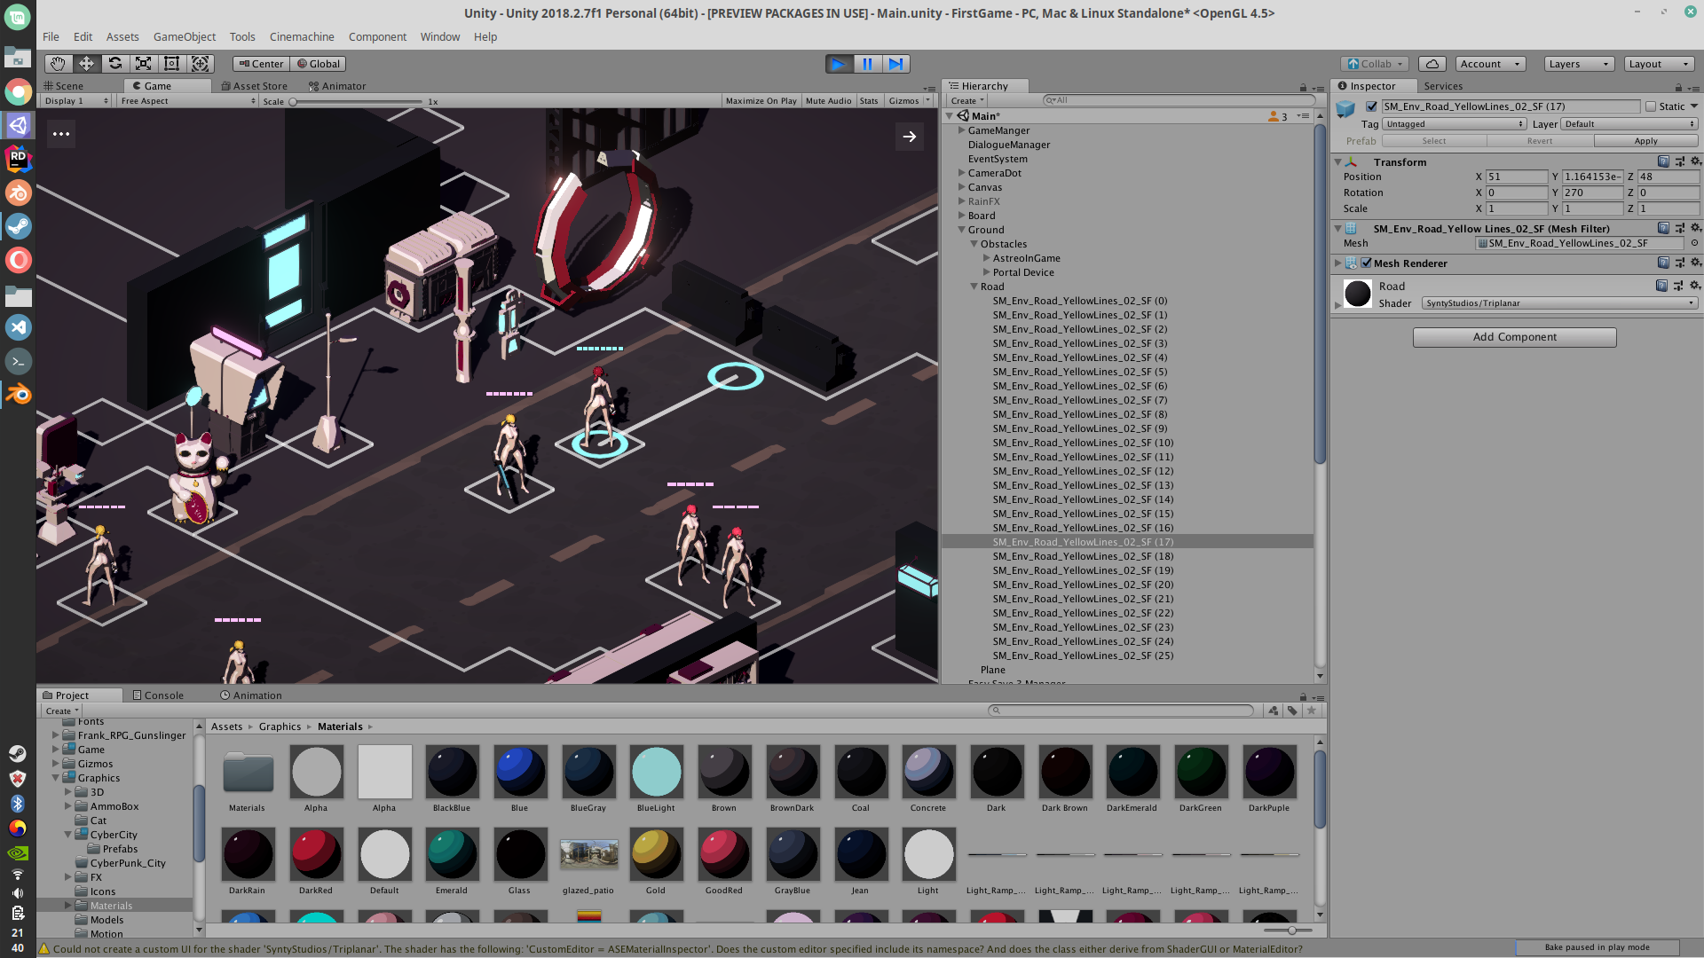The height and width of the screenshot is (958, 1704).
Task: Select the combined Transform tool
Action: [x=201, y=64]
